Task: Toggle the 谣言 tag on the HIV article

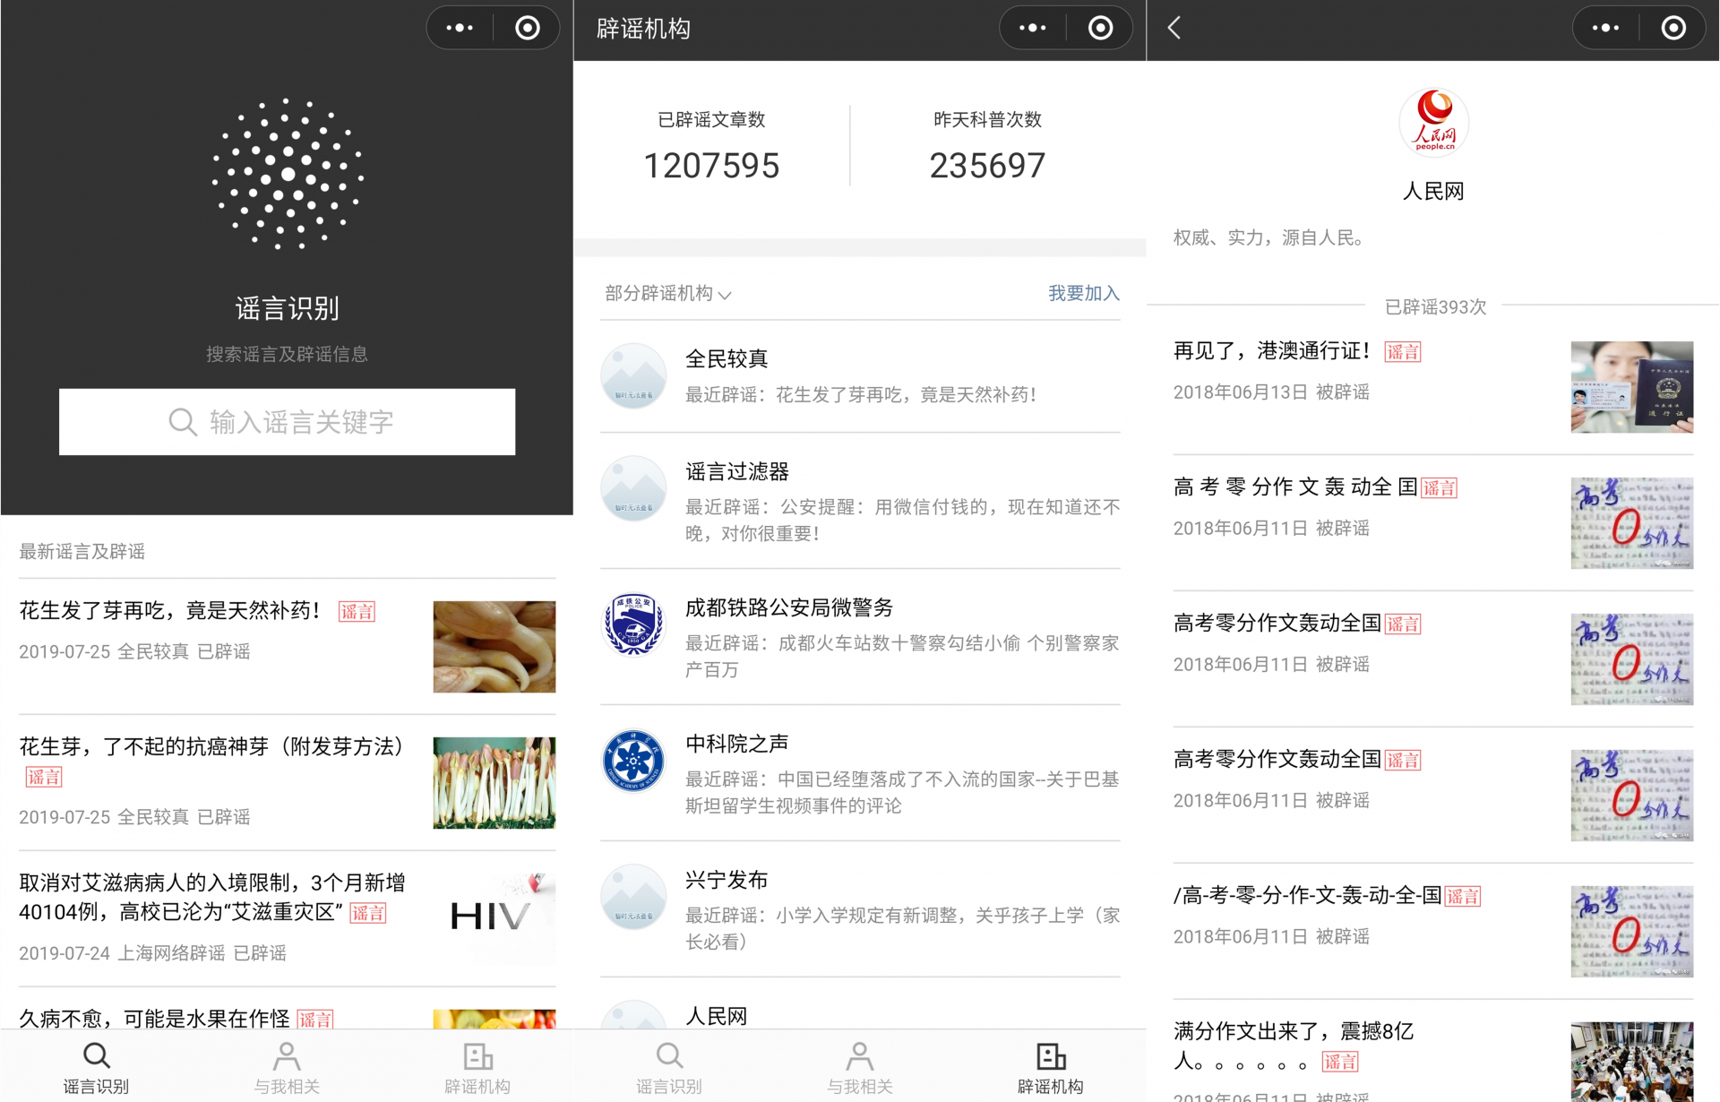Action: tap(368, 913)
